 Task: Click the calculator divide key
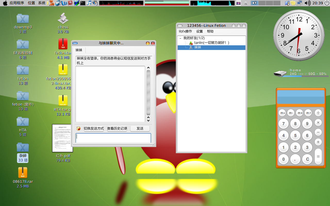(318, 113)
